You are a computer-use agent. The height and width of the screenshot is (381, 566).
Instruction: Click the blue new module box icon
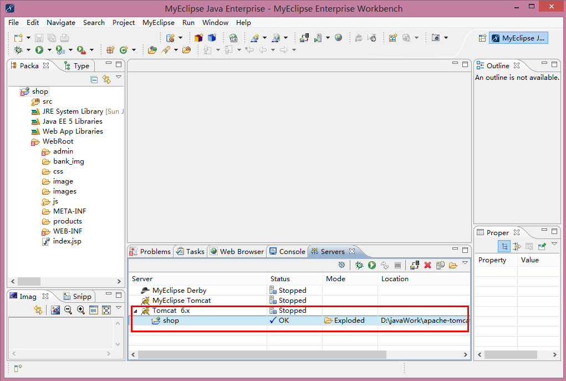pyautogui.click(x=212, y=38)
